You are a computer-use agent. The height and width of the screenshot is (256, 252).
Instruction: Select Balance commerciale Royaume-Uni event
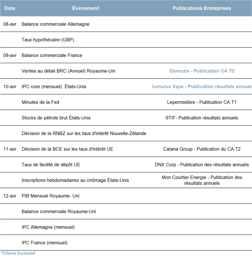(x=59, y=211)
